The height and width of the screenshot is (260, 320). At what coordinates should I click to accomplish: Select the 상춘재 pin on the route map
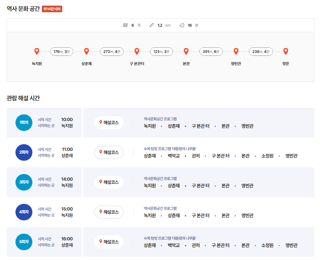[x=87, y=51]
